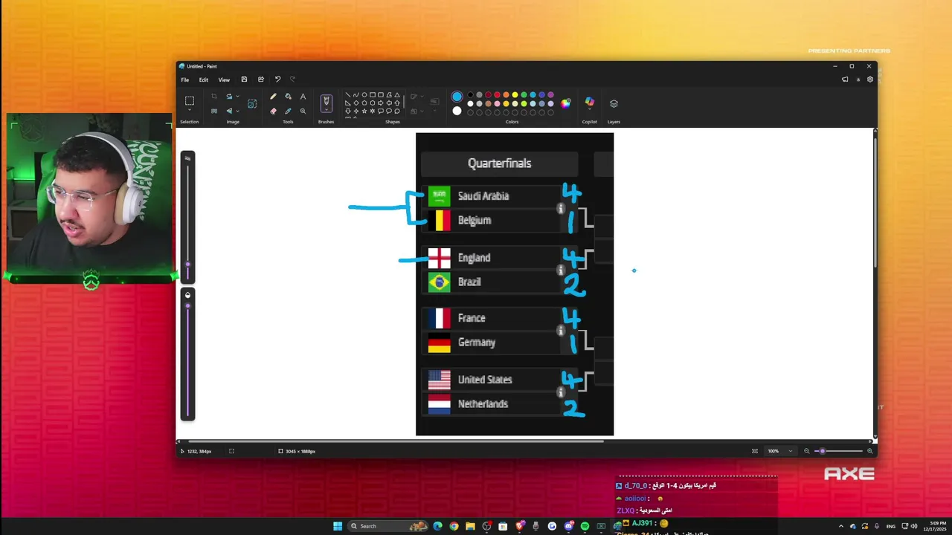The image size is (952, 535).
Task: Open Spotify from the taskbar
Action: coord(585,526)
